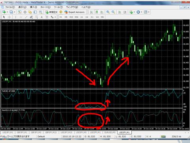The width and height of the screenshot is (190, 143).
Task: Expand the Periods clock dropdown arrow
Action: pos(141,12)
